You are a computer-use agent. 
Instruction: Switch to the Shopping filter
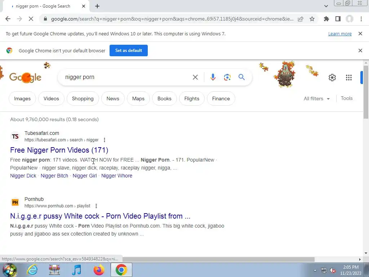pyautogui.click(x=83, y=98)
